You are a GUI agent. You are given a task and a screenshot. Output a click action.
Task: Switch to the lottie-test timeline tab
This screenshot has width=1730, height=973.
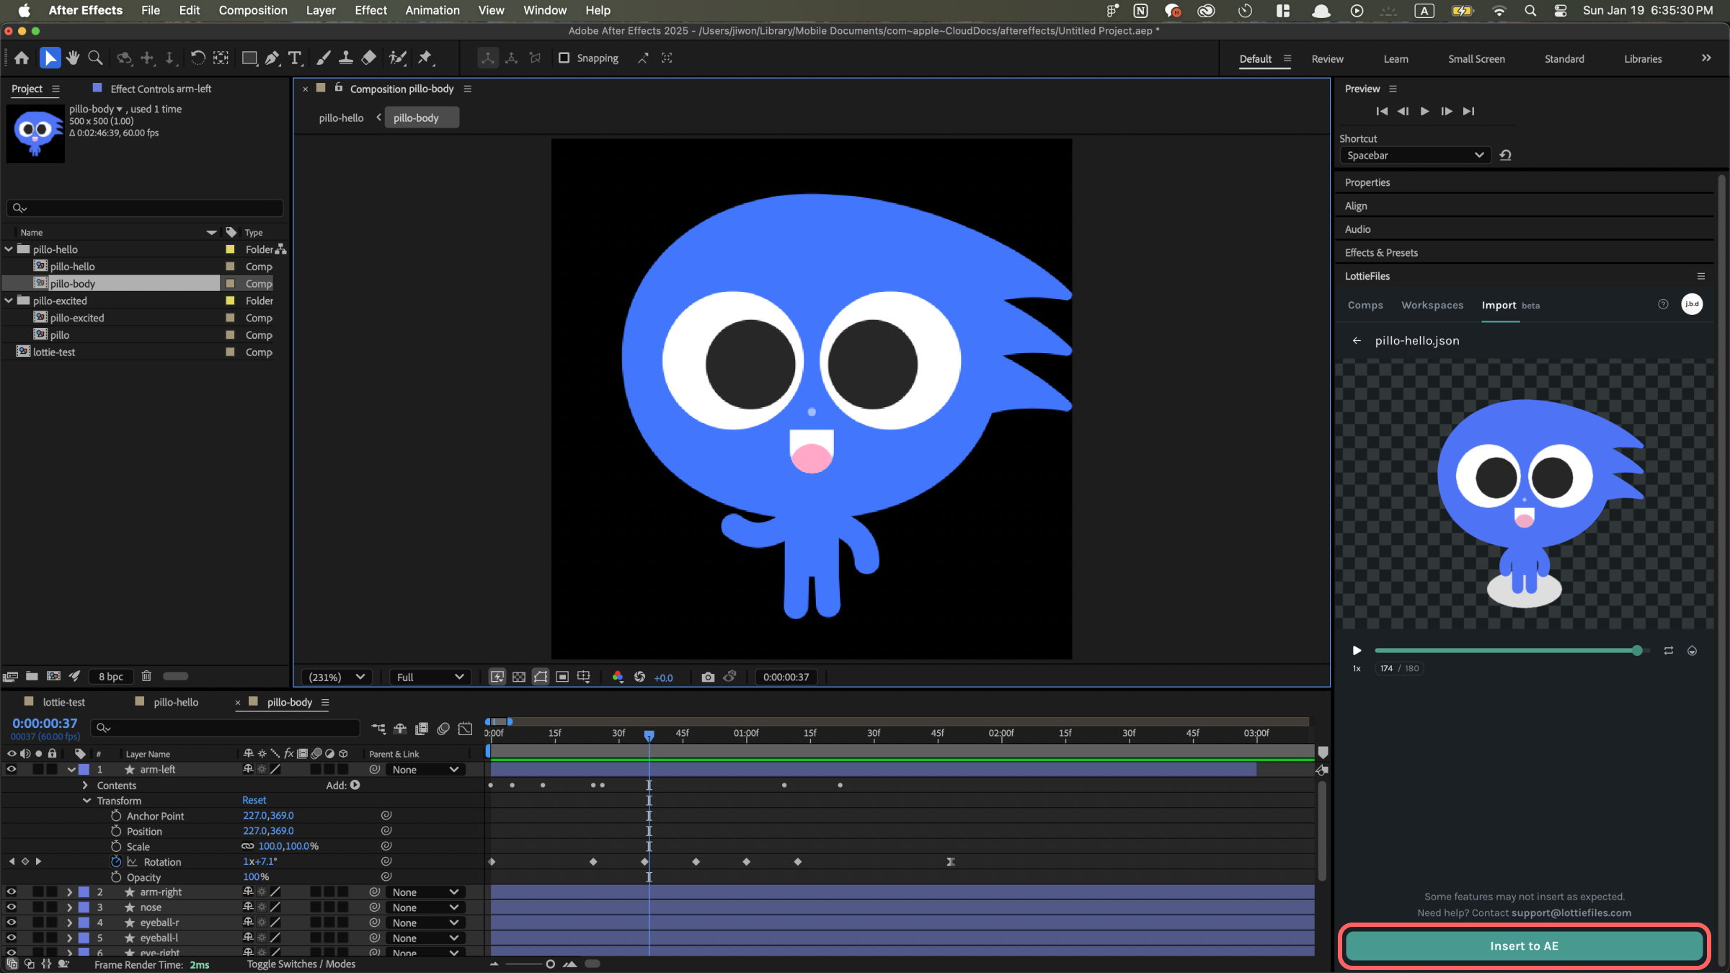63,702
